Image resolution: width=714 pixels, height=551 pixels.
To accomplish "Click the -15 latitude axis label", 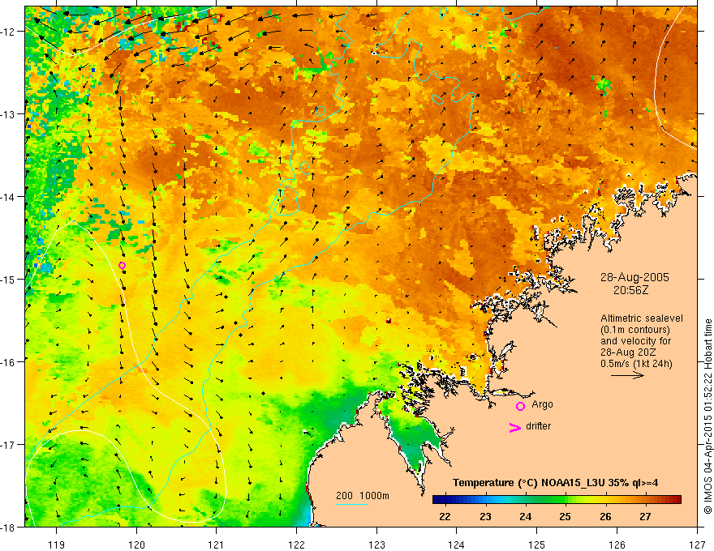I will click(x=9, y=279).
